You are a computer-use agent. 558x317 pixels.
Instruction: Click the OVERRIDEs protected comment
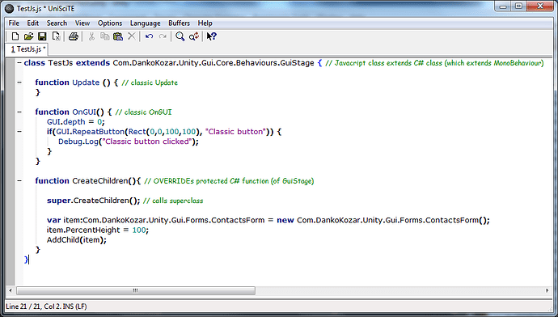(x=229, y=180)
